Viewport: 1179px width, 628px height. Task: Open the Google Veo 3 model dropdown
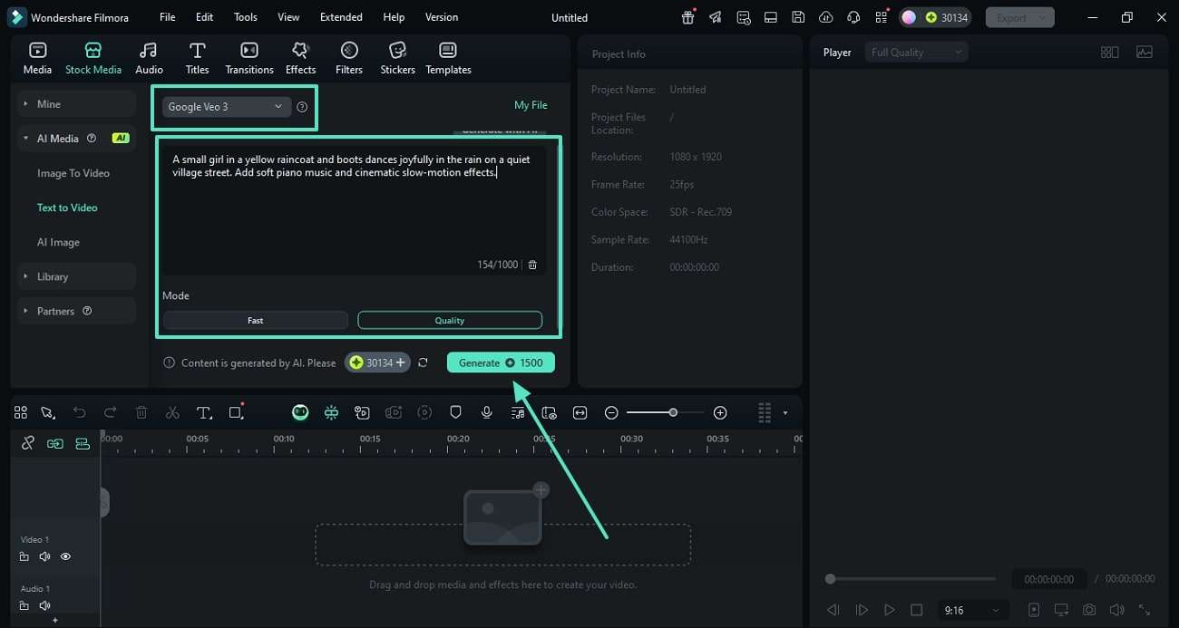[x=227, y=107]
